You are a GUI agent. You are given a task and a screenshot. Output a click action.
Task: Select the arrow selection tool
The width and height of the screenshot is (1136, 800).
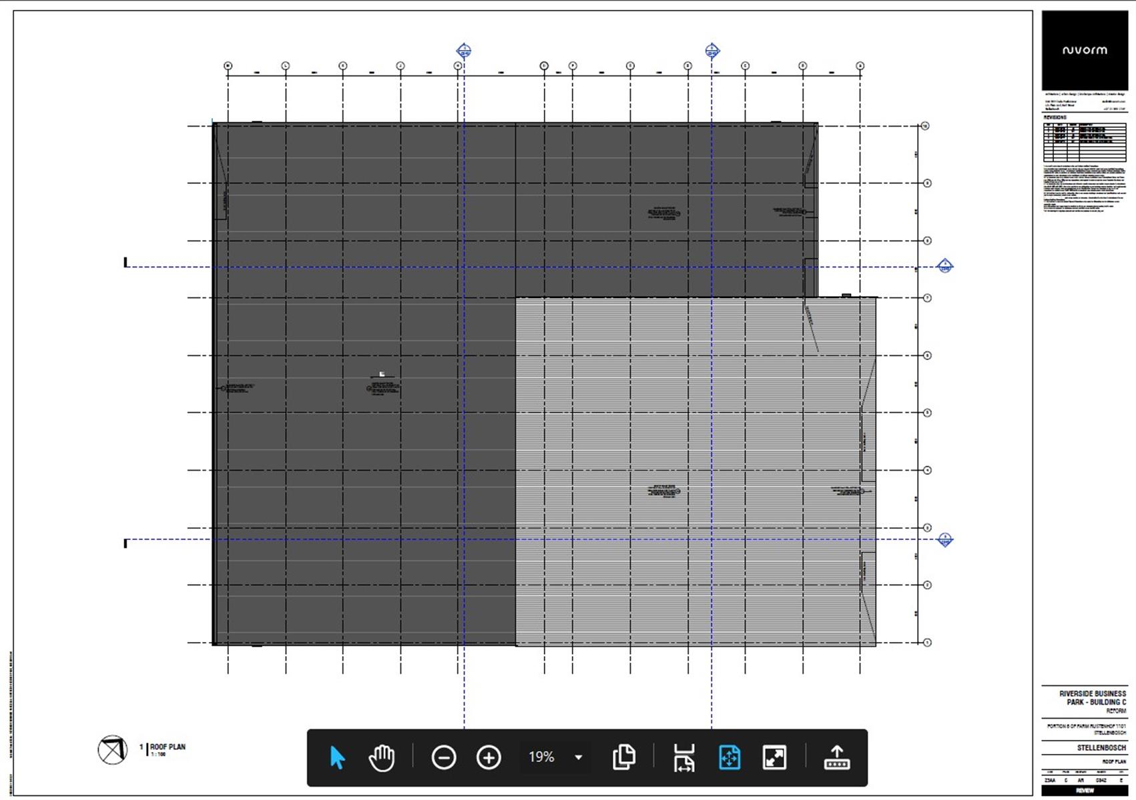337,757
